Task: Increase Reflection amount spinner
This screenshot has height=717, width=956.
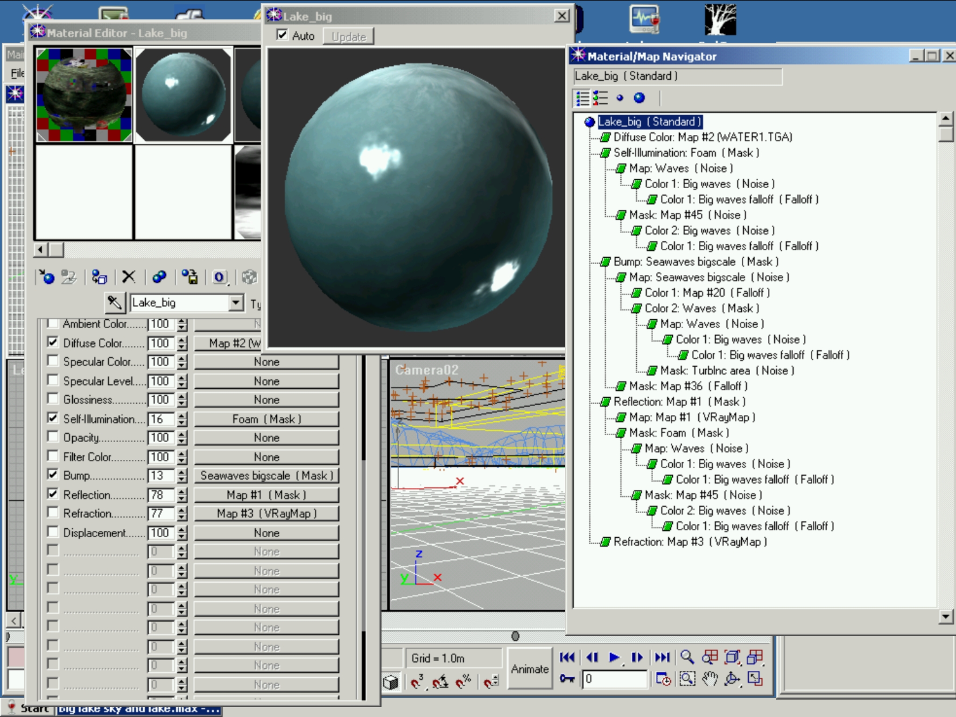Action: pos(182,492)
